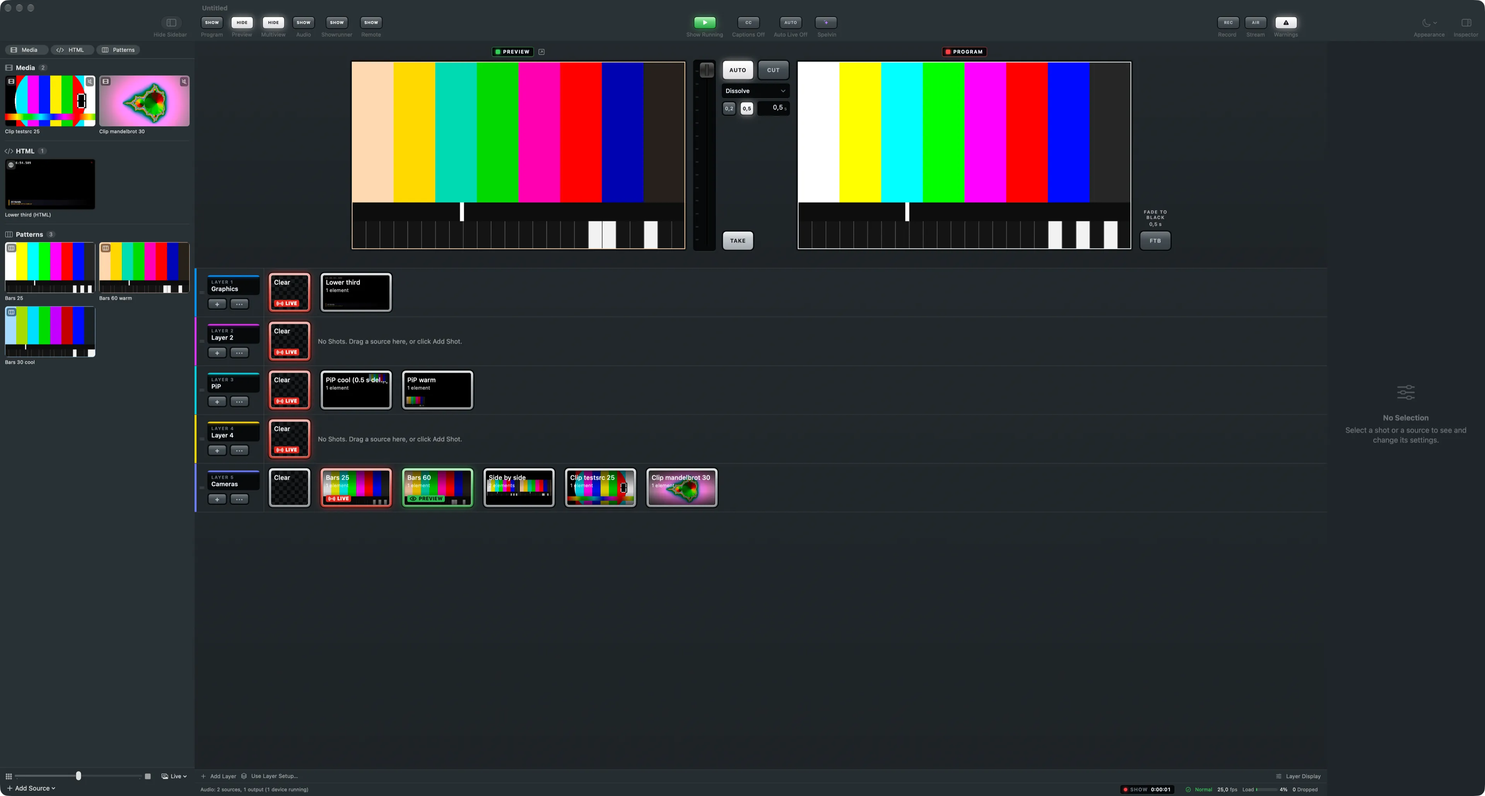Click the green Show Running play button
The height and width of the screenshot is (796, 1485).
pyautogui.click(x=705, y=22)
